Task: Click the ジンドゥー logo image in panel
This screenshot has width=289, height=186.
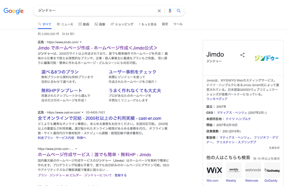Action: (x=267, y=58)
